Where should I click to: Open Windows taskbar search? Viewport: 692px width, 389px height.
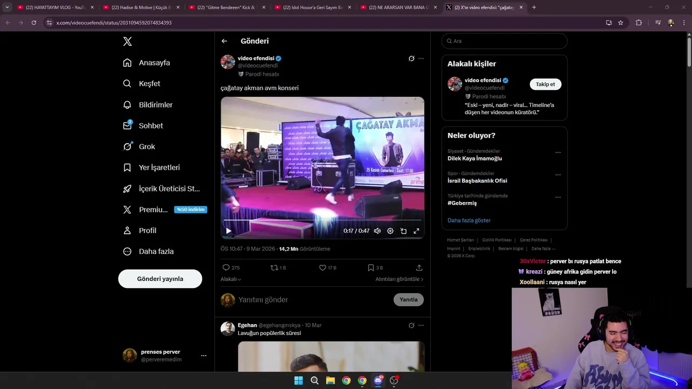pos(314,380)
